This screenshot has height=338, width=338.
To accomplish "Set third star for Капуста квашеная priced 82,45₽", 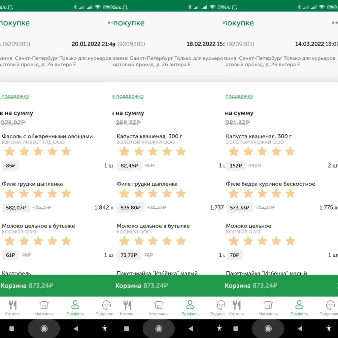I will [x=153, y=152].
